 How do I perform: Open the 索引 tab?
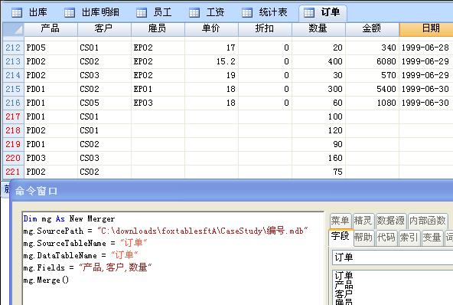click(409, 238)
